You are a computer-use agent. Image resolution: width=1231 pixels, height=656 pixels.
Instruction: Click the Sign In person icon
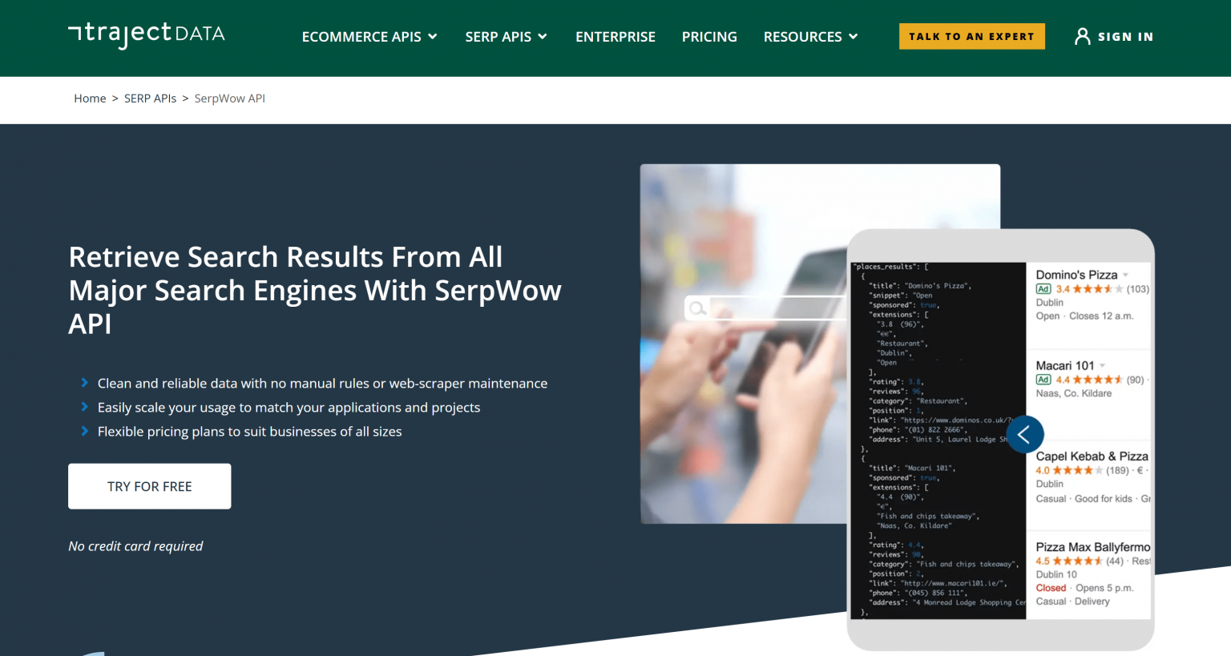pyautogui.click(x=1083, y=36)
